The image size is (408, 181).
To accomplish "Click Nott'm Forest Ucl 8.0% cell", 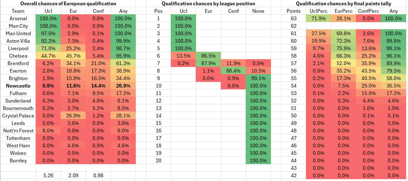I will [48, 131].
